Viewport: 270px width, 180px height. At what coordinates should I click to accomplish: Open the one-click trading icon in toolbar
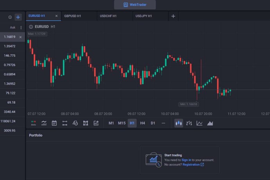pyautogui.click(x=34, y=123)
